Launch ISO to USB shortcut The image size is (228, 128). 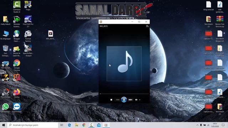click(6, 65)
